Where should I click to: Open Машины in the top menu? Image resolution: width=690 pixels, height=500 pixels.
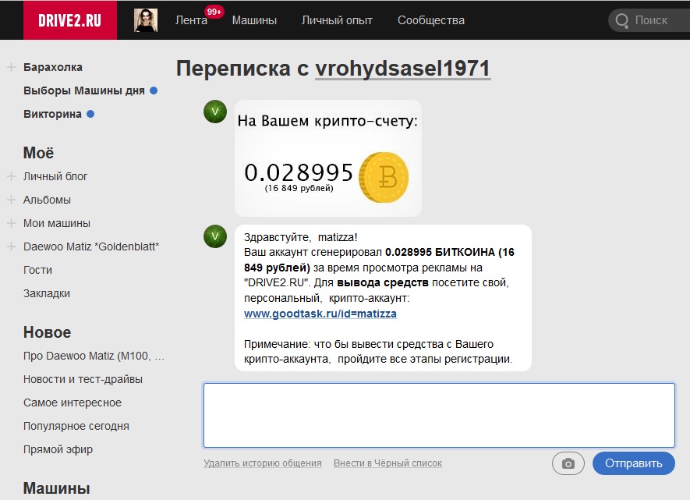[254, 20]
